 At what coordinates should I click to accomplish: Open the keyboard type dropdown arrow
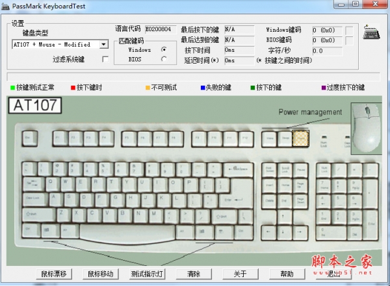(104, 45)
